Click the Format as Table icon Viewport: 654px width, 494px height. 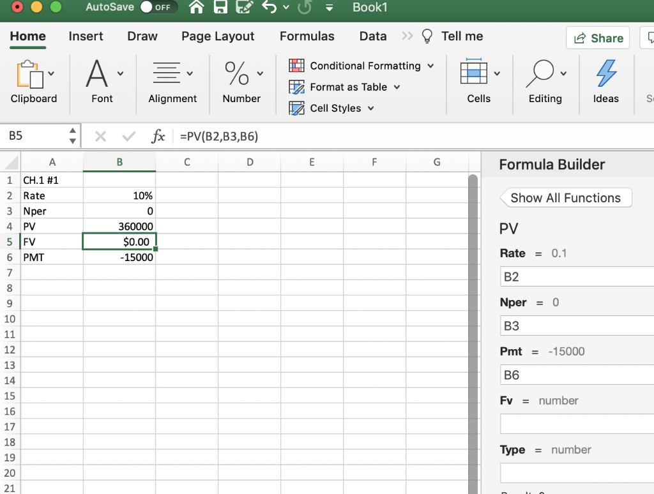(x=296, y=87)
